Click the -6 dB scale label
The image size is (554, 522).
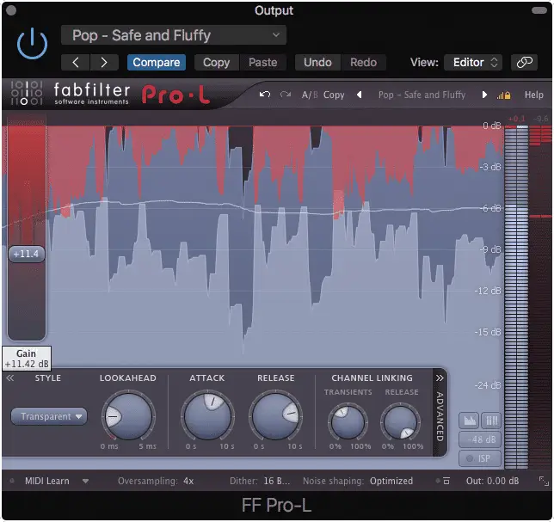click(491, 208)
